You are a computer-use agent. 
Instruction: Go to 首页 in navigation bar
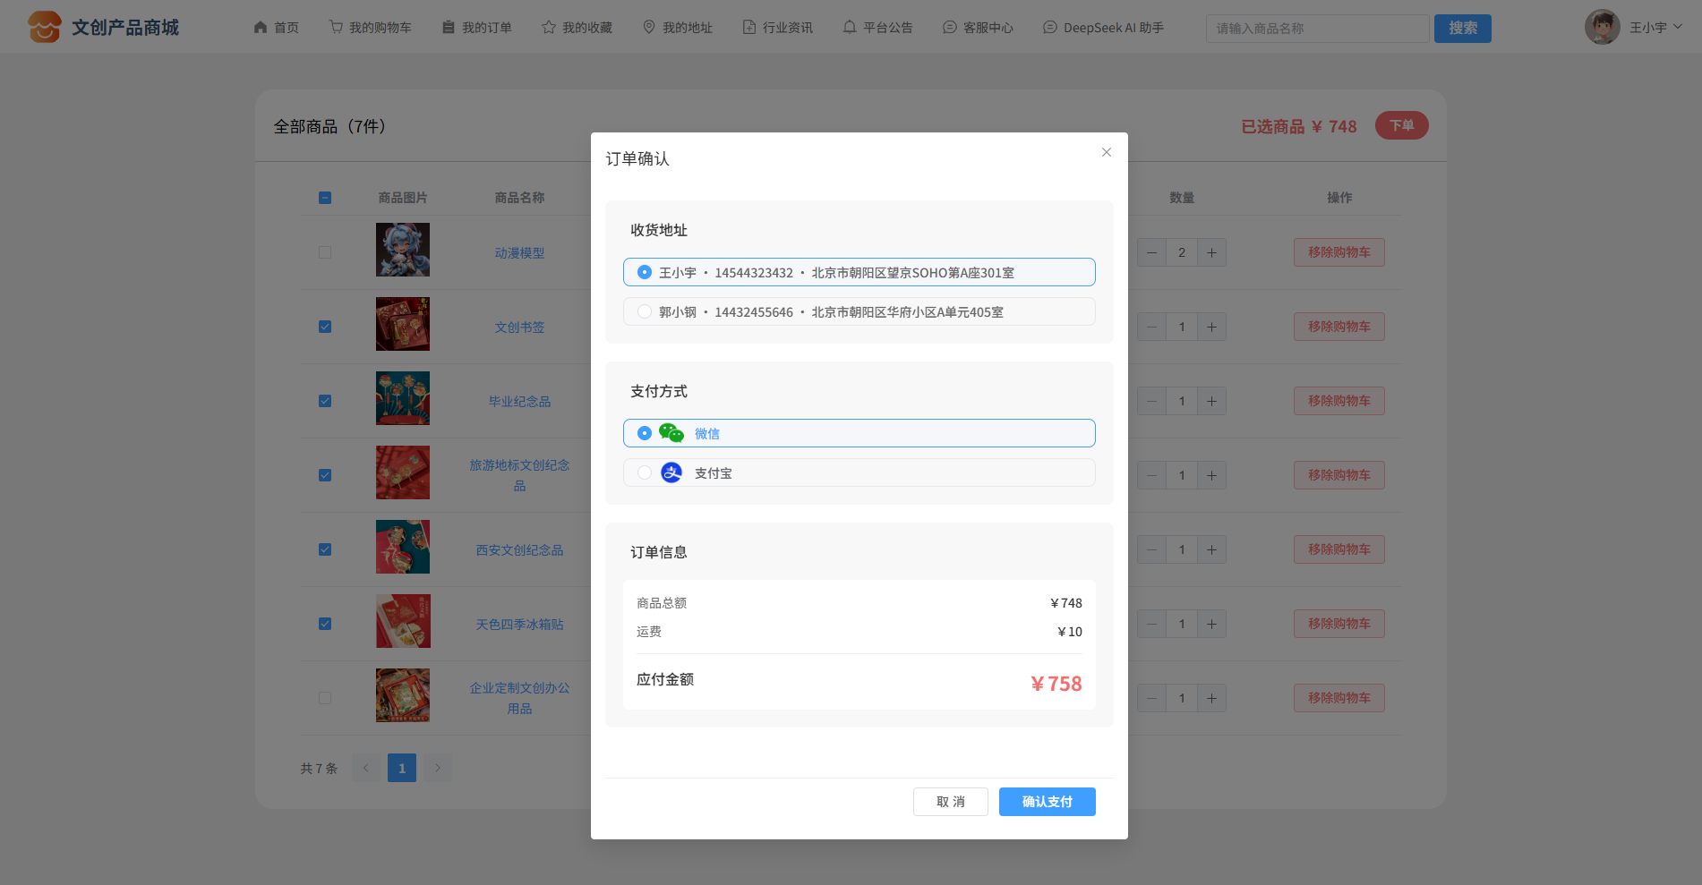pos(277,28)
